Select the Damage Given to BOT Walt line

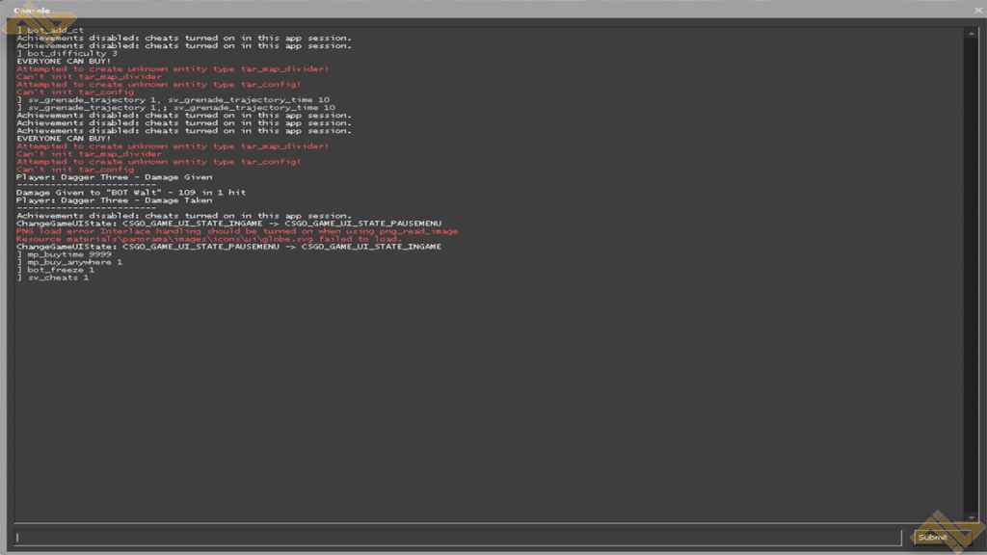[131, 193]
